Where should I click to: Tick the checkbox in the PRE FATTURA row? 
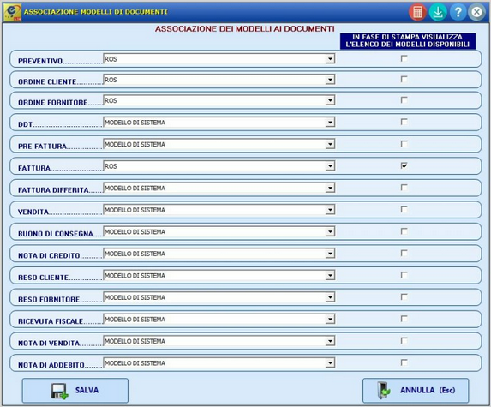pyautogui.click(x=404, y=143)
